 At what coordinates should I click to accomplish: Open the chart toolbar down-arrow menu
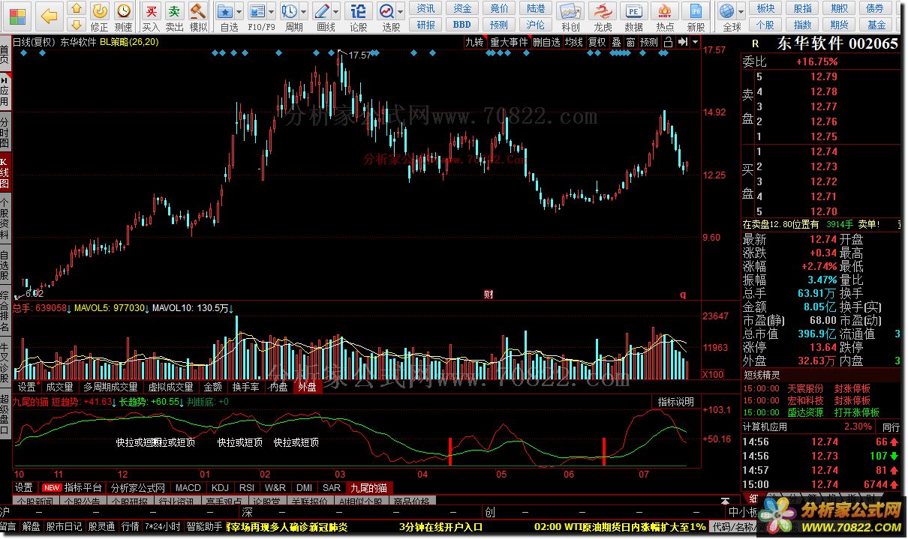[695, 42]
